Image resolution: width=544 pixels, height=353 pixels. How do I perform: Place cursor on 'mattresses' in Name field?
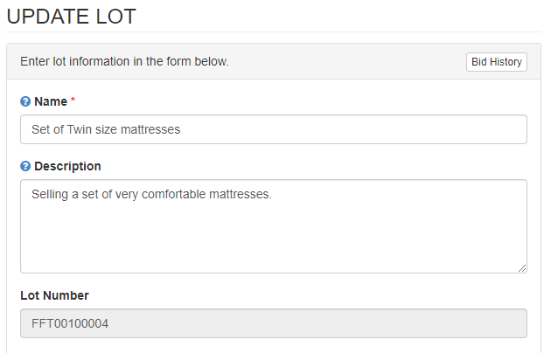point(150,129)
